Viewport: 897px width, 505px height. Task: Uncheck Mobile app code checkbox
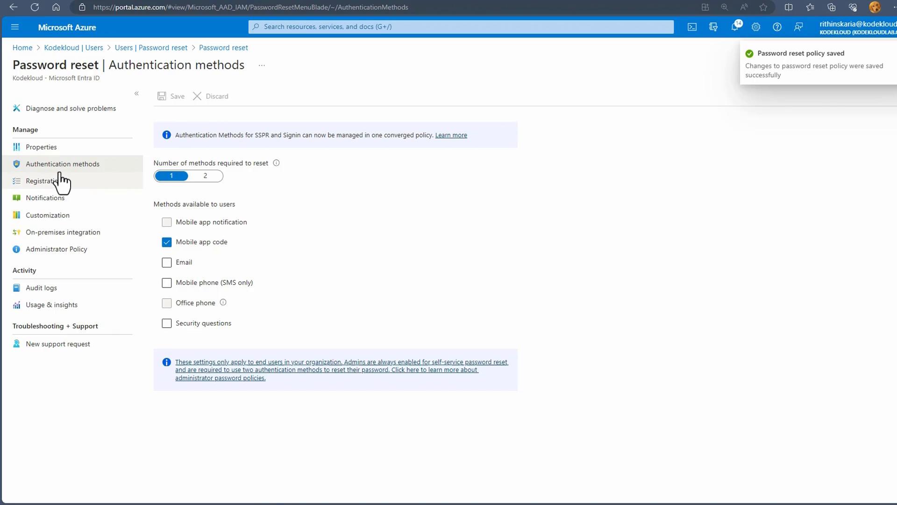point(167,242)
